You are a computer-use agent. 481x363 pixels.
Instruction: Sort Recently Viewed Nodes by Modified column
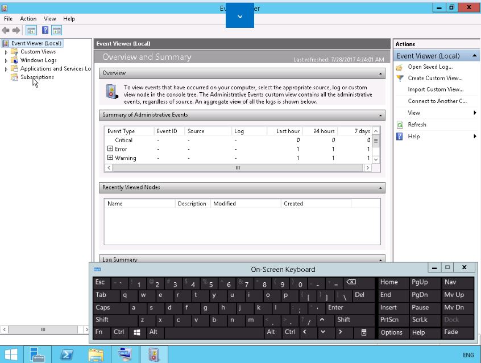[246, 204]
